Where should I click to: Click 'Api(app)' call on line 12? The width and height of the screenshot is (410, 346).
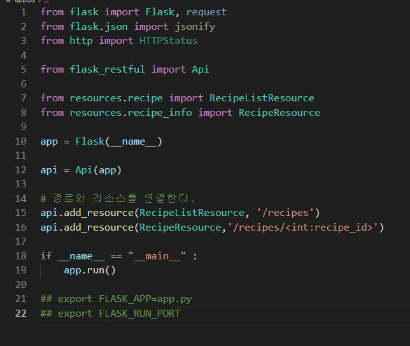coord(98,170)
